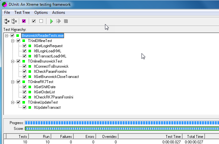This screenshot has width=219, height=144.
Task: Collapse the TOnlineRK7Test tree branch
Action: pos(13,82)
